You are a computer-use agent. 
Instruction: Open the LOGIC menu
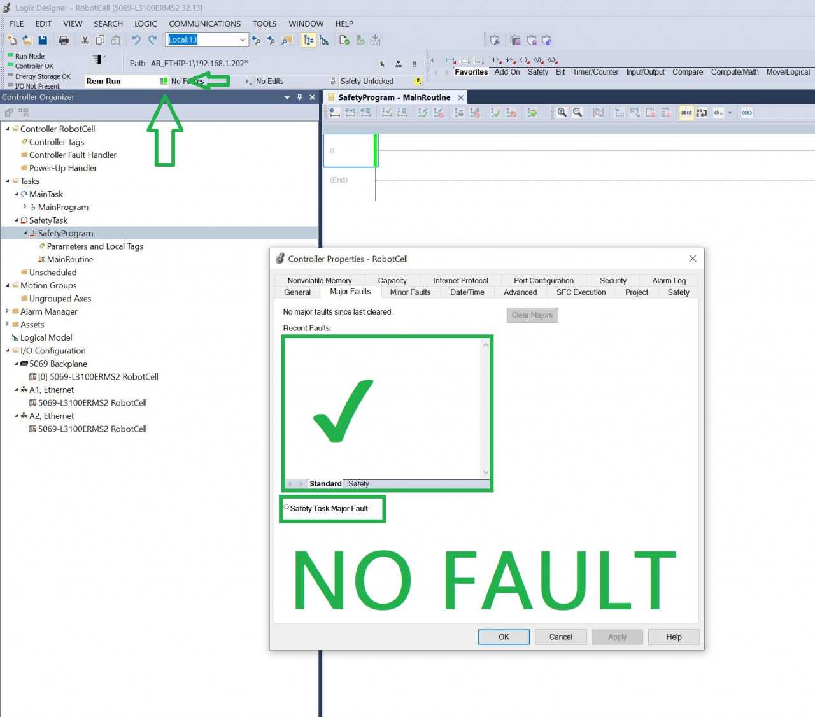[146, 24]
